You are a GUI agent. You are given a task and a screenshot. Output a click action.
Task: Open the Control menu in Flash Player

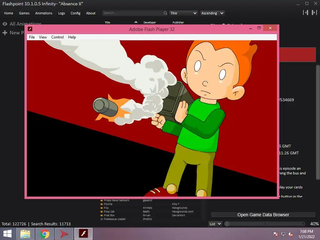pos(57,37)
